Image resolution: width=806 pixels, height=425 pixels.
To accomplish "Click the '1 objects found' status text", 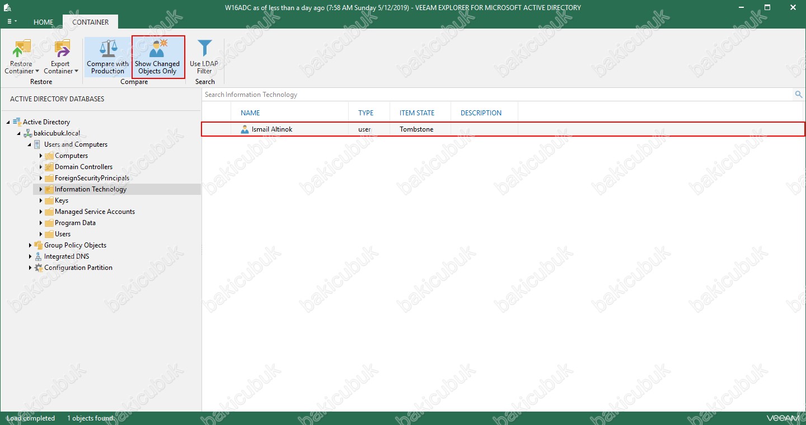I will point(90,418).
